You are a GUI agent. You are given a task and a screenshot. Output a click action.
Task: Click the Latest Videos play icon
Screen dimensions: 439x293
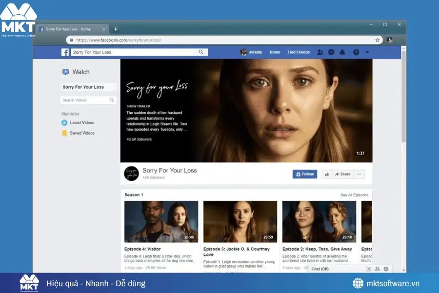64,123
